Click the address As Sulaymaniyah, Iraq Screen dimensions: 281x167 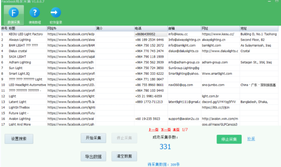click(256, 45)
